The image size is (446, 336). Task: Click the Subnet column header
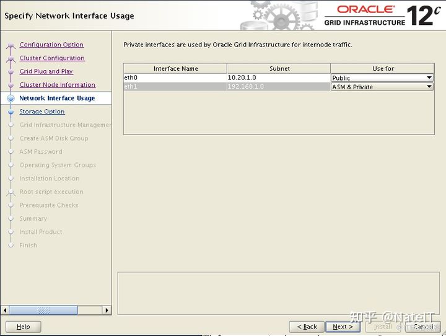click(279, 69)
